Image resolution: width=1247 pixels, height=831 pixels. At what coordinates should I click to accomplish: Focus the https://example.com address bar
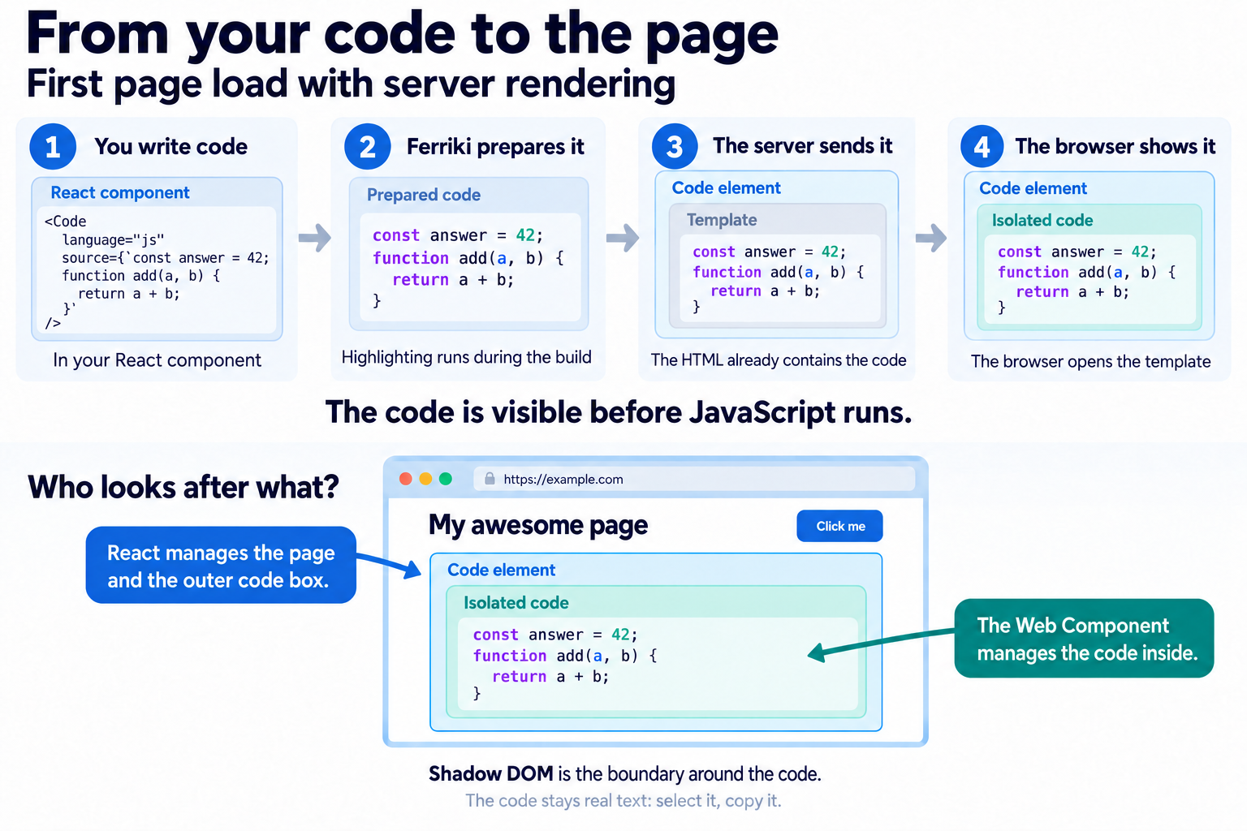[x=694, y=479]
